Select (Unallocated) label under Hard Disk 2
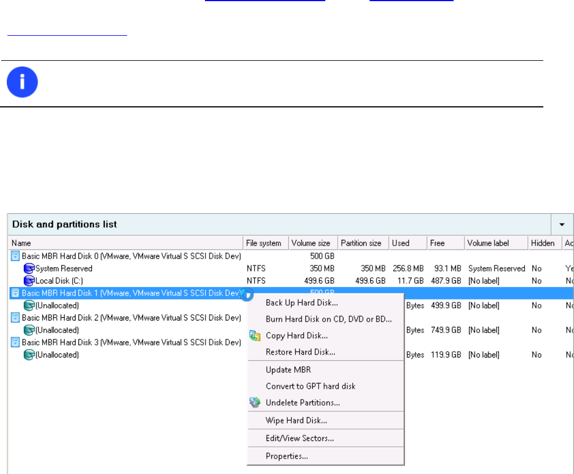 coord(57,330)
